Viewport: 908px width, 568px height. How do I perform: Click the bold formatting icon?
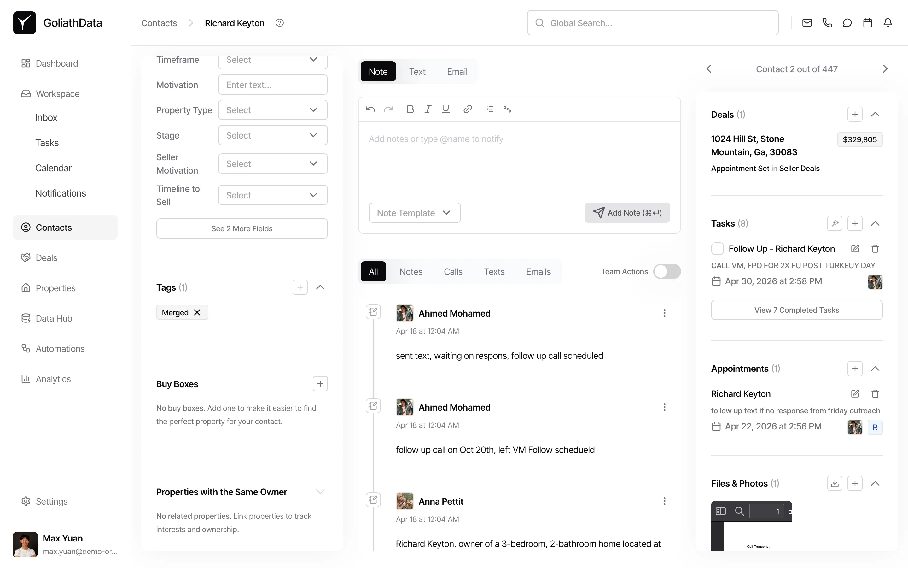point(410,109)
